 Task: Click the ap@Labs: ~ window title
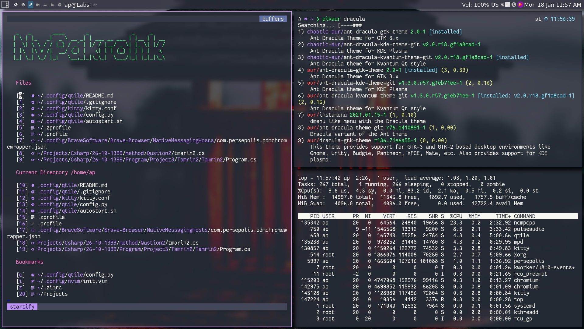click(81, 5)
